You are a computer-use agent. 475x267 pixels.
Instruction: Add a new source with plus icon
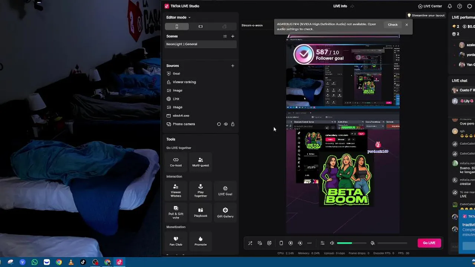[233, 66]
